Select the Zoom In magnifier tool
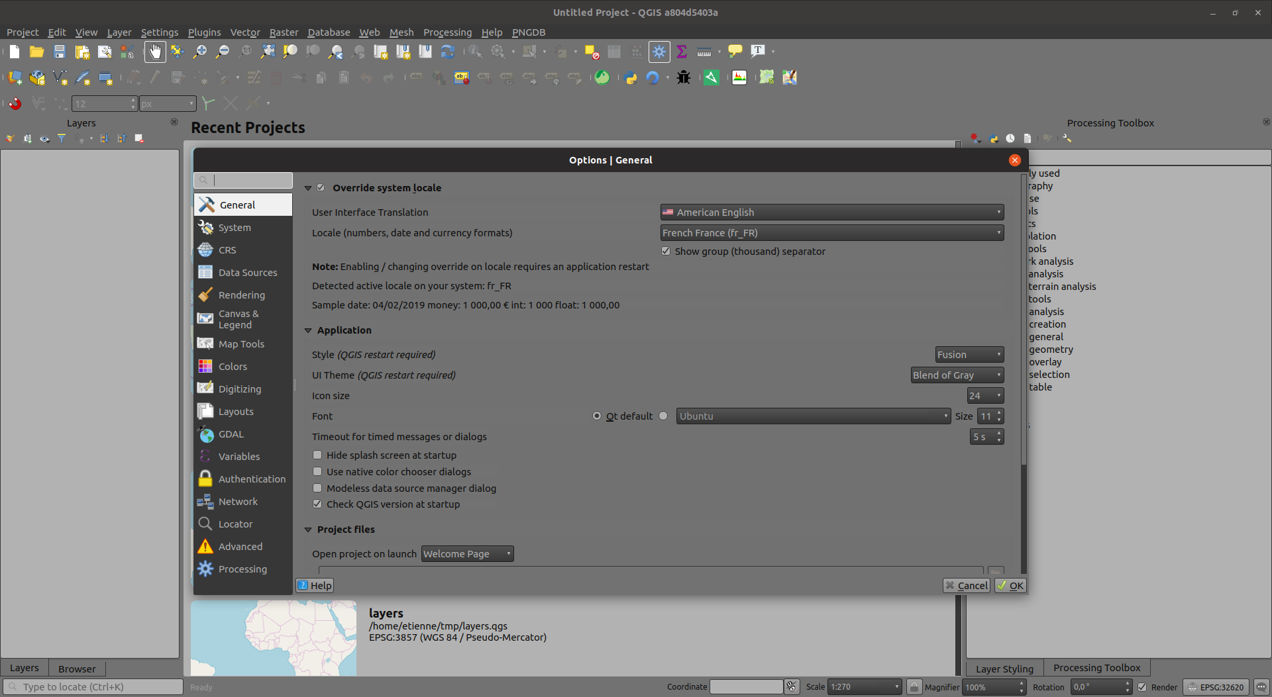The height and width of the screenshot is (697, 1272). (200, 52)
